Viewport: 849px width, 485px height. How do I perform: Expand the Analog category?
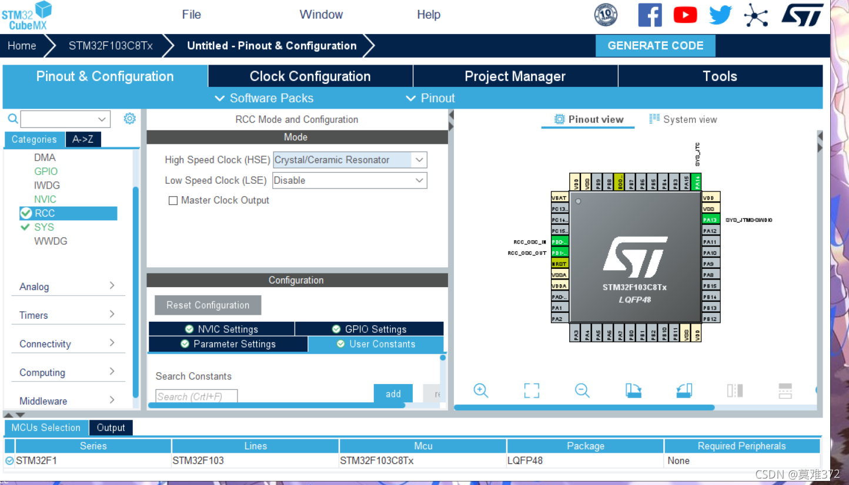(68, 287)
